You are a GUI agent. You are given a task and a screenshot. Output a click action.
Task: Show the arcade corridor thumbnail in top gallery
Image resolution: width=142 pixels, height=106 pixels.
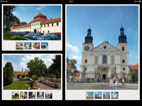(36, 46)
